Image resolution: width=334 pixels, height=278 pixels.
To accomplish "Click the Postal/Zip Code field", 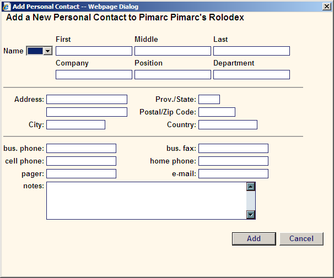I will (217, 112).
